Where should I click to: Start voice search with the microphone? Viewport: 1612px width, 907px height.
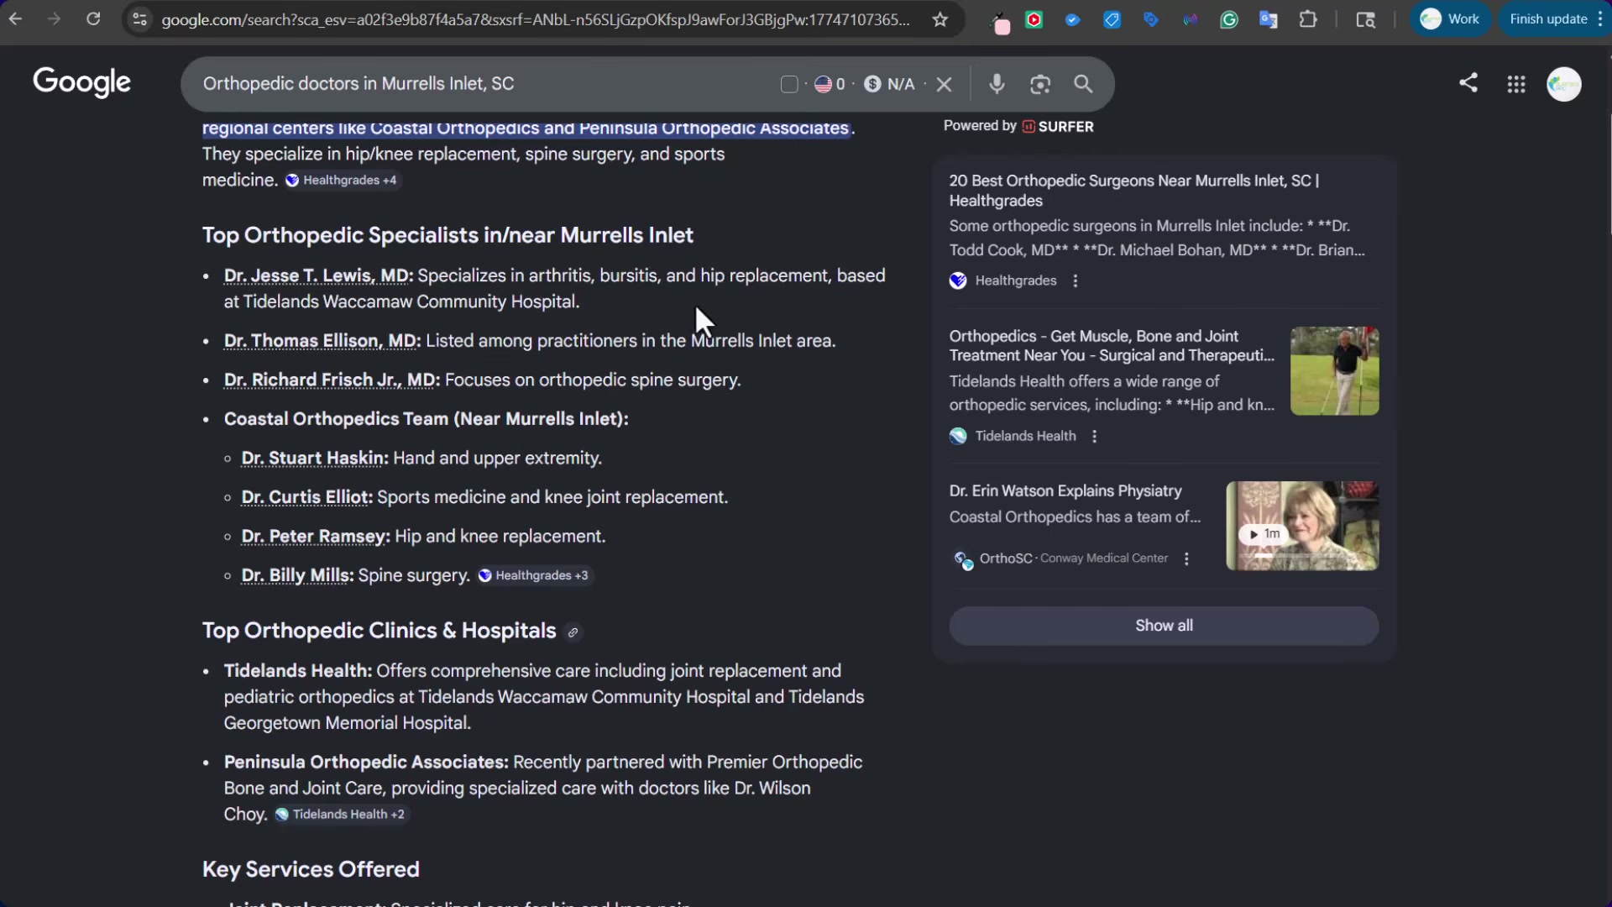pos(997,84)
